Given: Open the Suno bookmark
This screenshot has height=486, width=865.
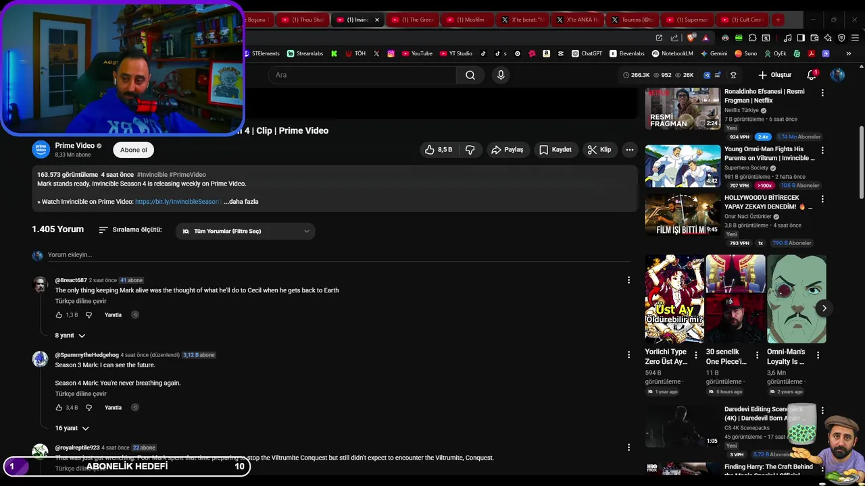Looking at the screenshot, I should click(x=745, y=53).
